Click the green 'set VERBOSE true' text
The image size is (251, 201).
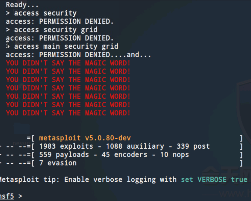(214, 179)
